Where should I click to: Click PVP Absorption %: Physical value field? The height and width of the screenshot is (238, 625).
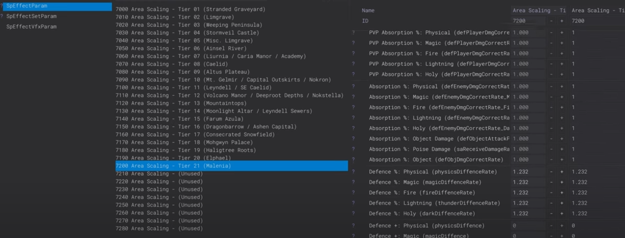pos(528,33)
